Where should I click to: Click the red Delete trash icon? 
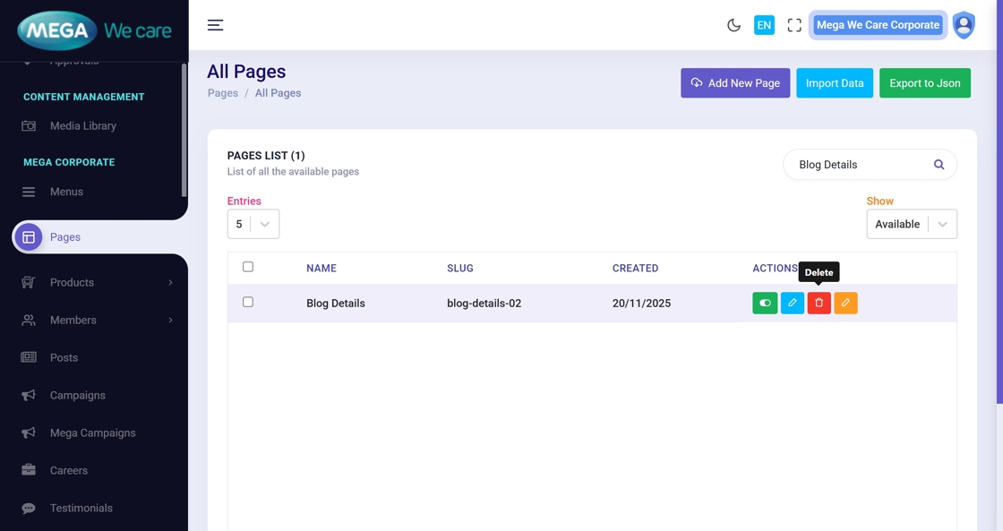[819, 304]
